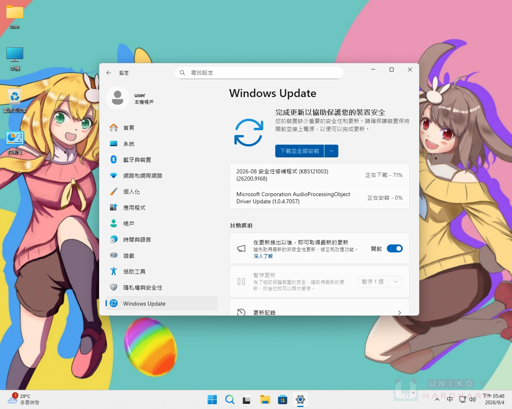The width and height of the screenshot is (512, 409).
Task: Click the back arrow in Settings header
Action: [x=108, y=73]
